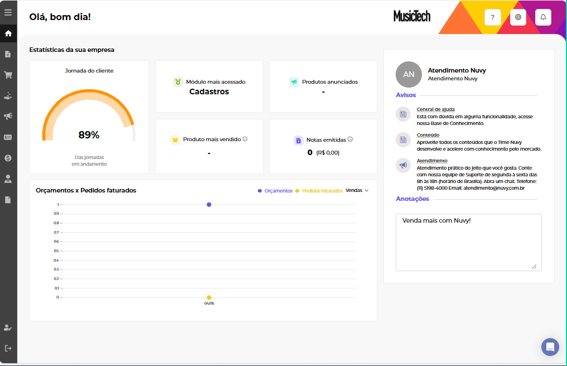
Task: Open the dollar coin finance icon
Action: (8, 158)
